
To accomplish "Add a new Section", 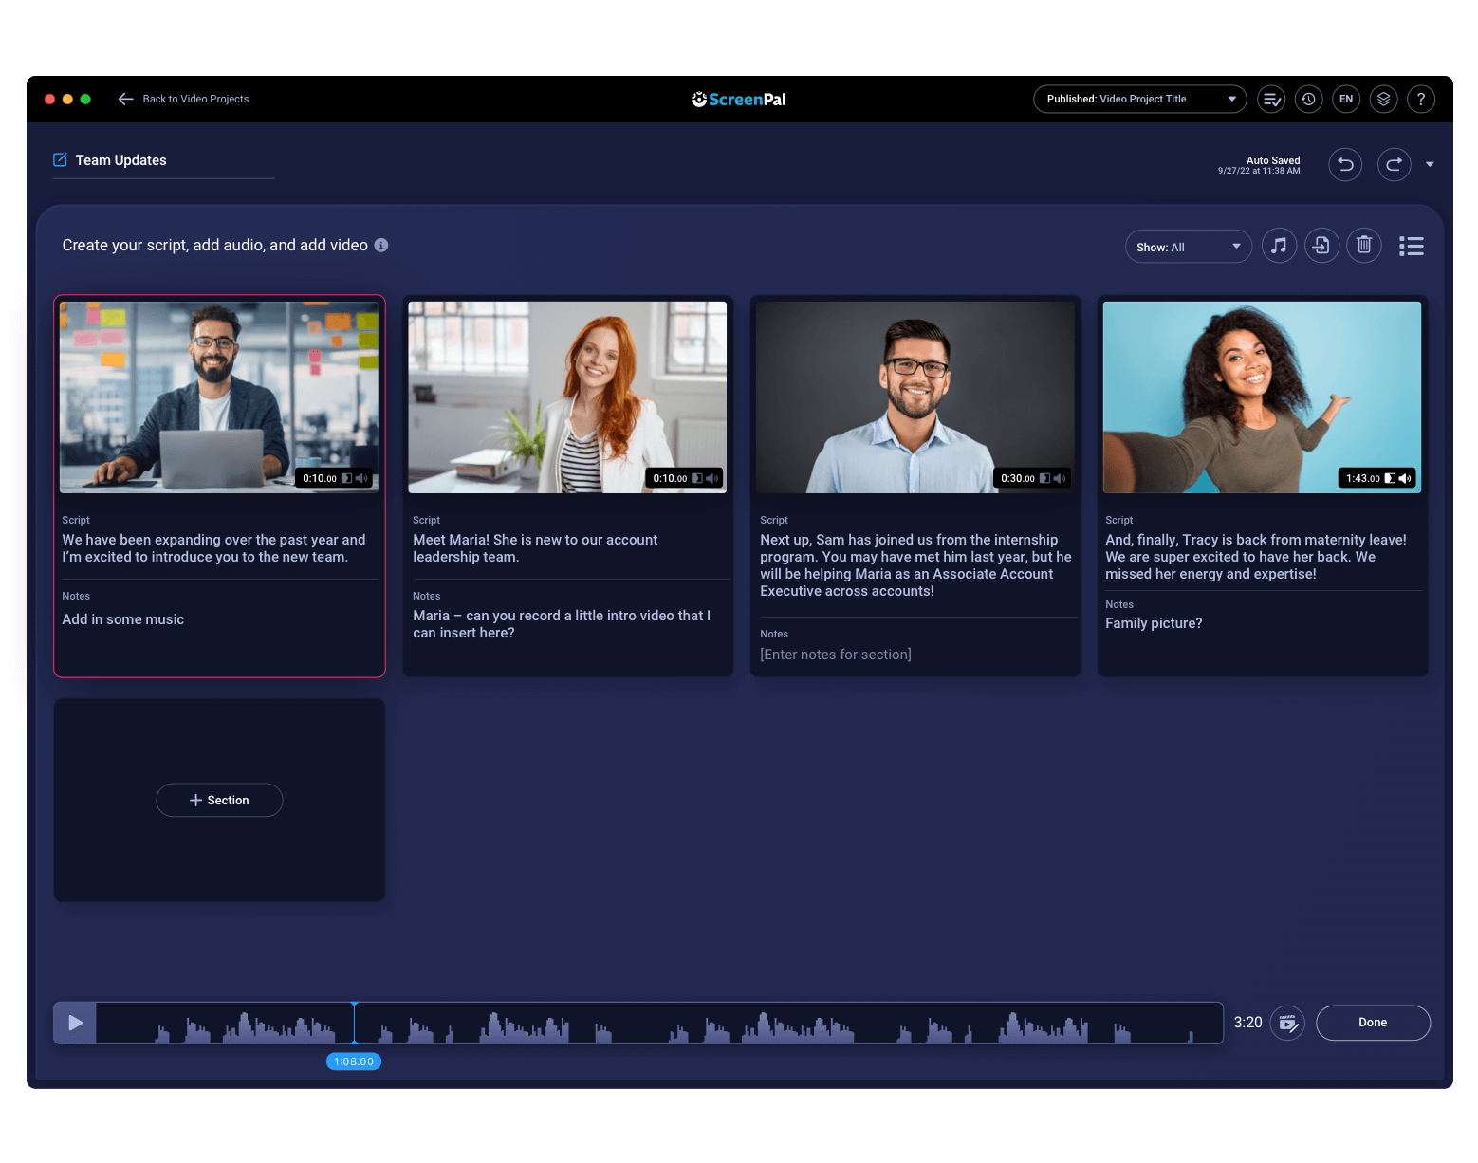I will [219, 800].
